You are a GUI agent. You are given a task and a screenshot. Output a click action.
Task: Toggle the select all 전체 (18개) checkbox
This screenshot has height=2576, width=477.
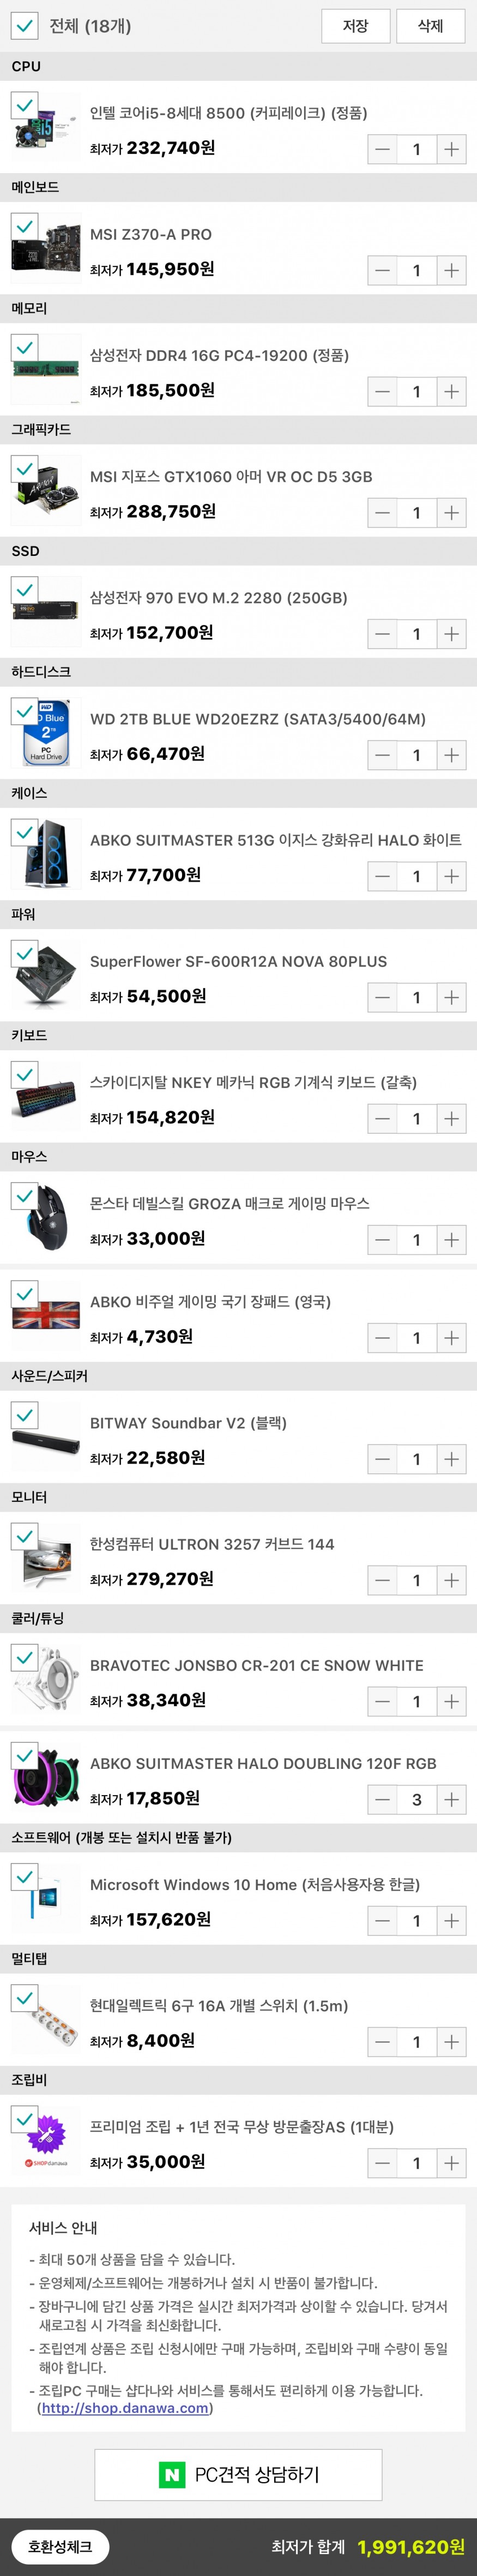tap(24, 26)
